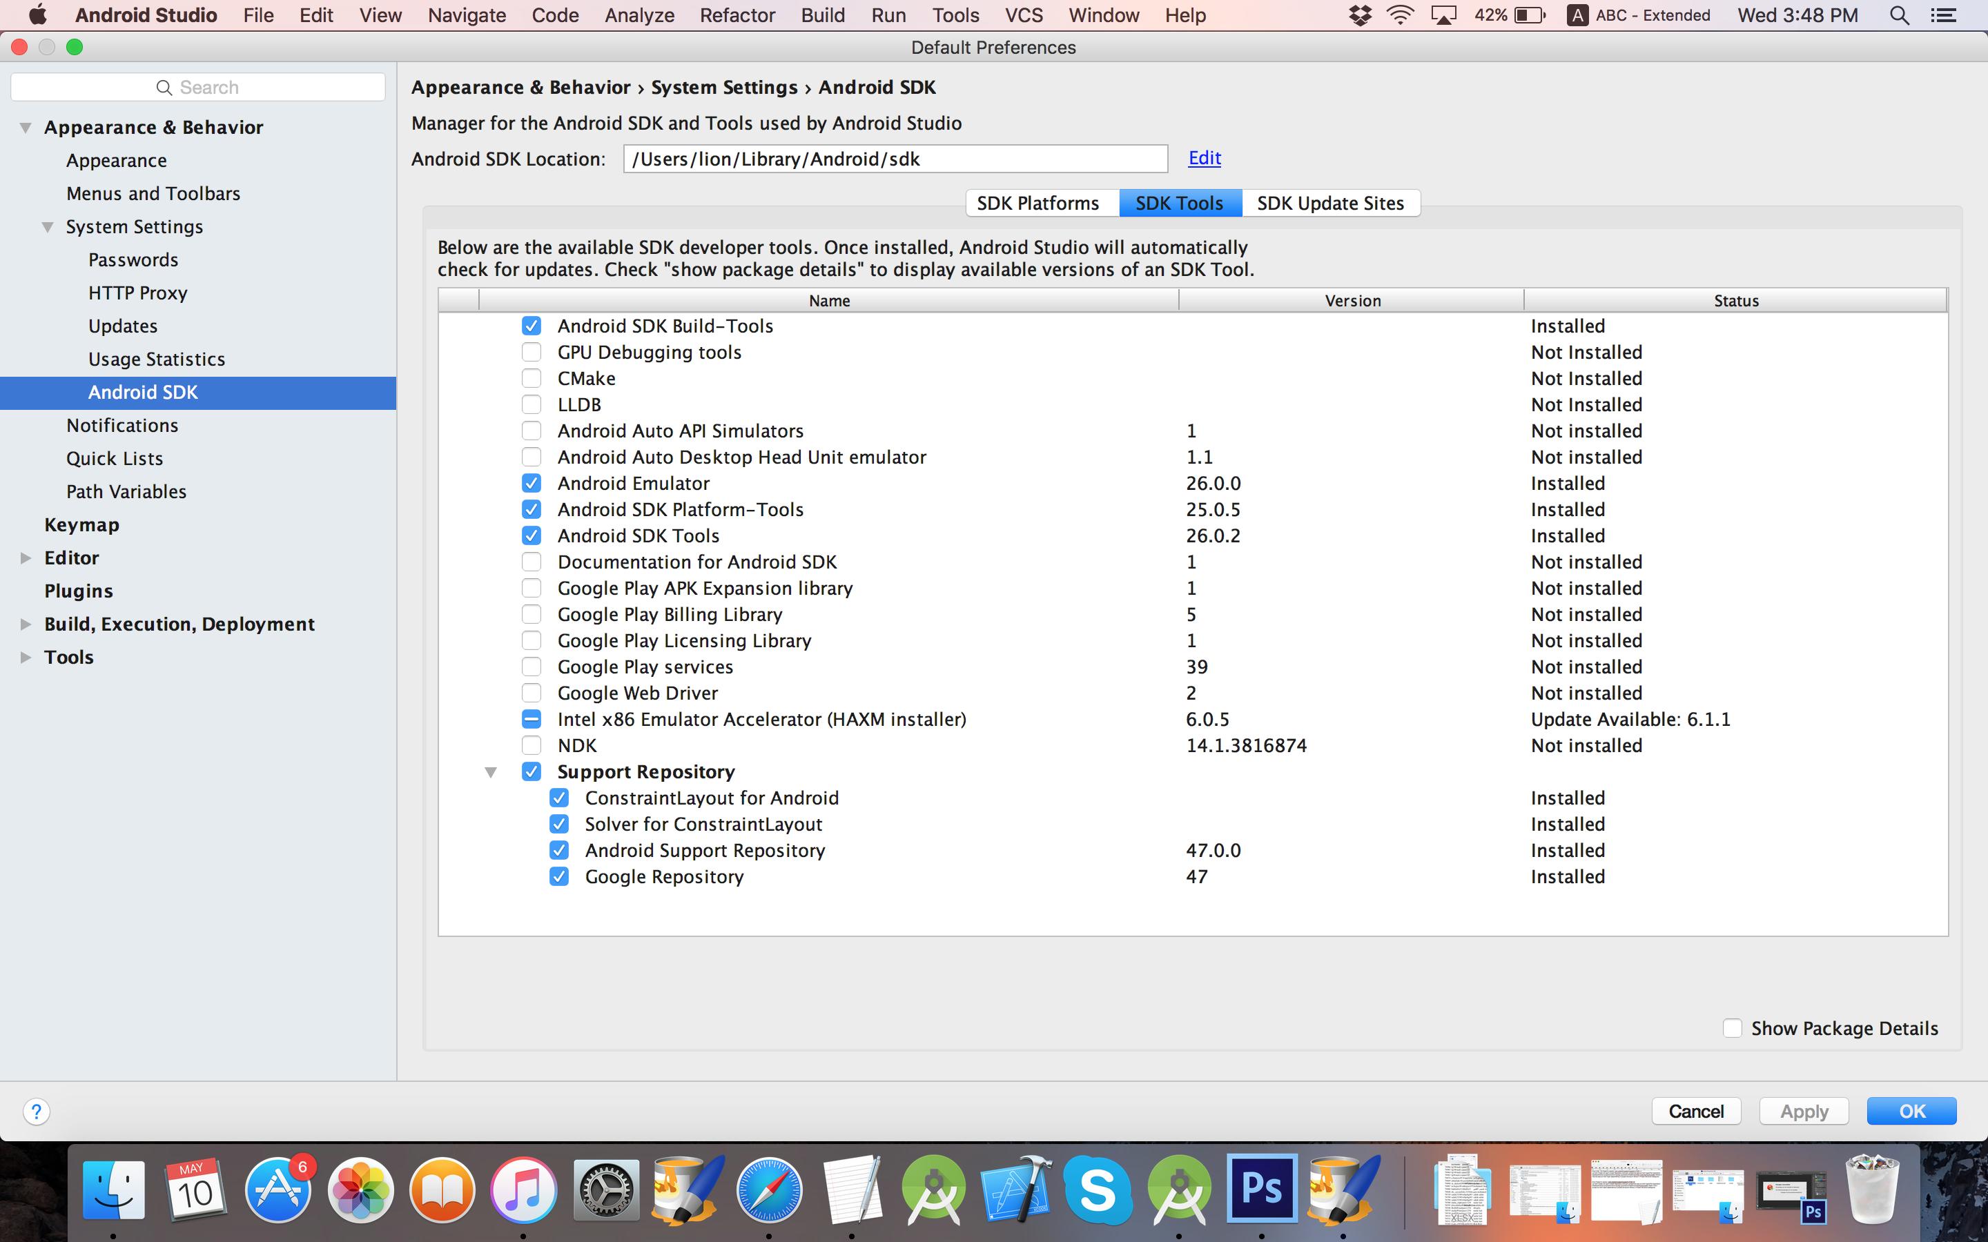Tick the CMake checkbox

pyautogui.click(x=532, y=379)
